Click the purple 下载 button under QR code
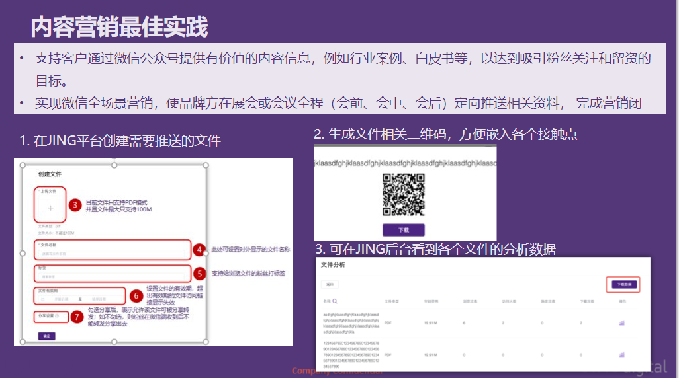 [403, 230]
